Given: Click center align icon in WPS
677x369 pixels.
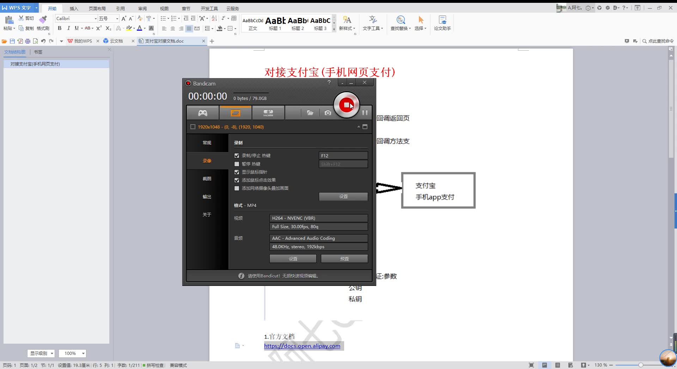Looking at the screenshot, I should coord(172,28).
